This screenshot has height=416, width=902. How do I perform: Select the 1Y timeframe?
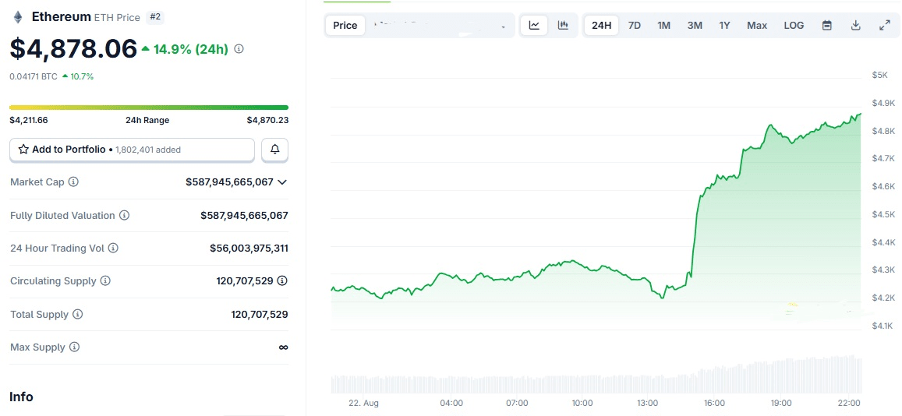[724, 25]
